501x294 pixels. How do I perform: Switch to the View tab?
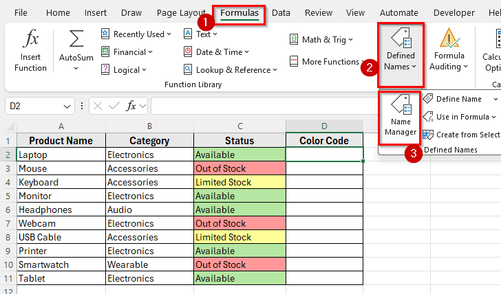coord(355,13)
